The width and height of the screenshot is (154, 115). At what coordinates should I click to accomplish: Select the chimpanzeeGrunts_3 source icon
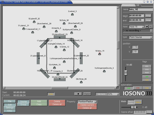point(104,71)
